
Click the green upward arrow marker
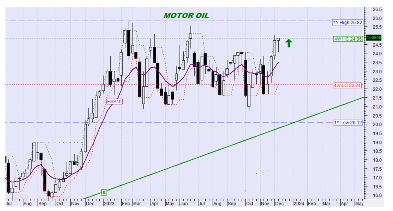(x=289, y=43)
